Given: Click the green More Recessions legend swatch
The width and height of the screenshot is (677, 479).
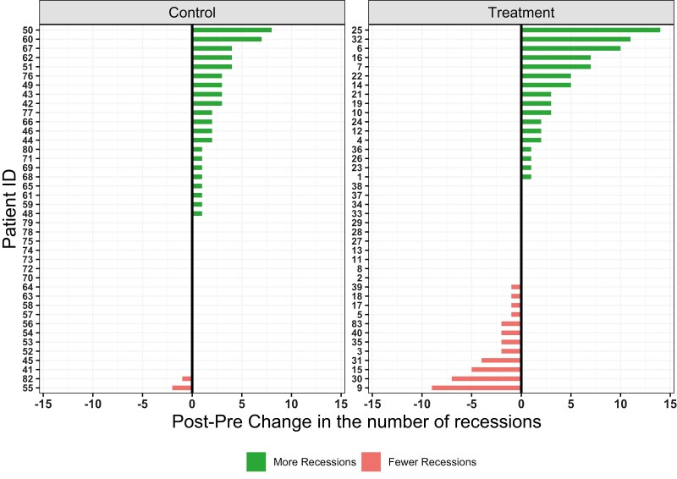Looking at the screenshot, I should (x=257, y=461).
